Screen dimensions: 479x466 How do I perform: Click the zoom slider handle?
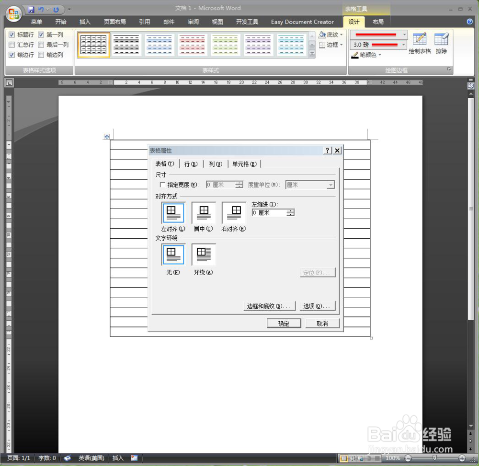[435, 458]
